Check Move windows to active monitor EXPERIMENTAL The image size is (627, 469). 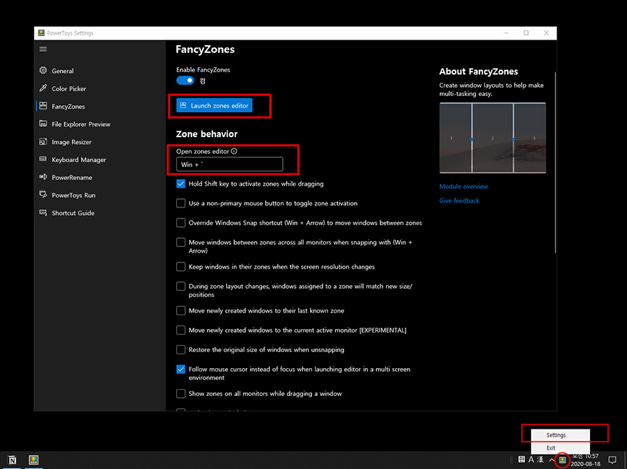(x=180, y=330)
